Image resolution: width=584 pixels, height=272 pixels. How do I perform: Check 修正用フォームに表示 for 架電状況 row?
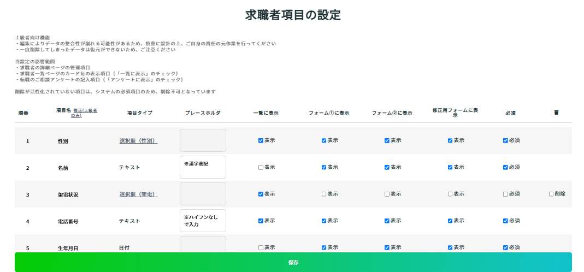[x=450, y=194]
